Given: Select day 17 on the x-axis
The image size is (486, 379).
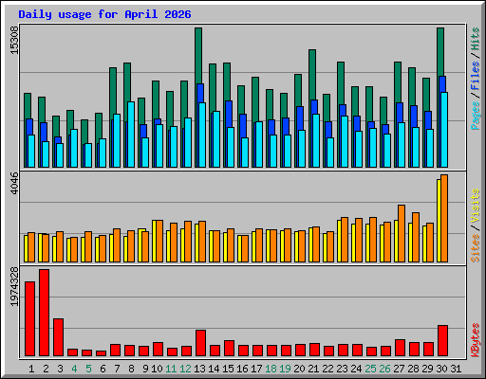Looking at the screenshot, I should click(256, 369).
